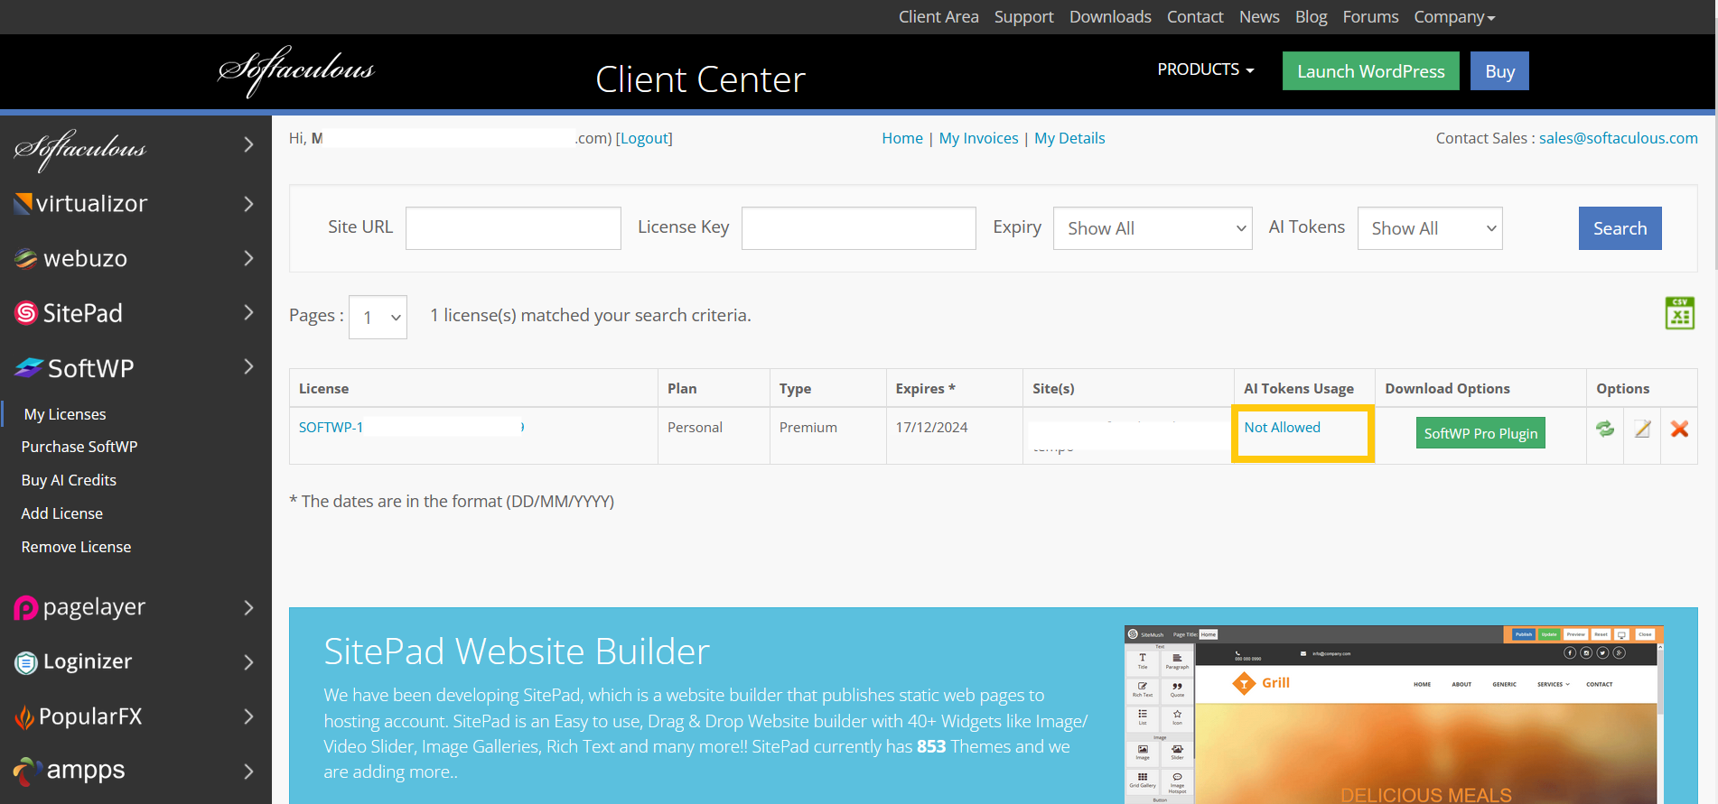1718x804 pixels.
Task: Click the Logout link
Action: (644, 138)
